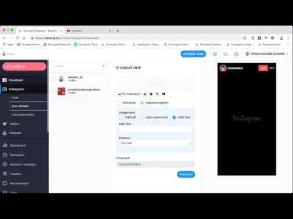
Task: Open Senang.La Team bookmark
Action: 85,44
